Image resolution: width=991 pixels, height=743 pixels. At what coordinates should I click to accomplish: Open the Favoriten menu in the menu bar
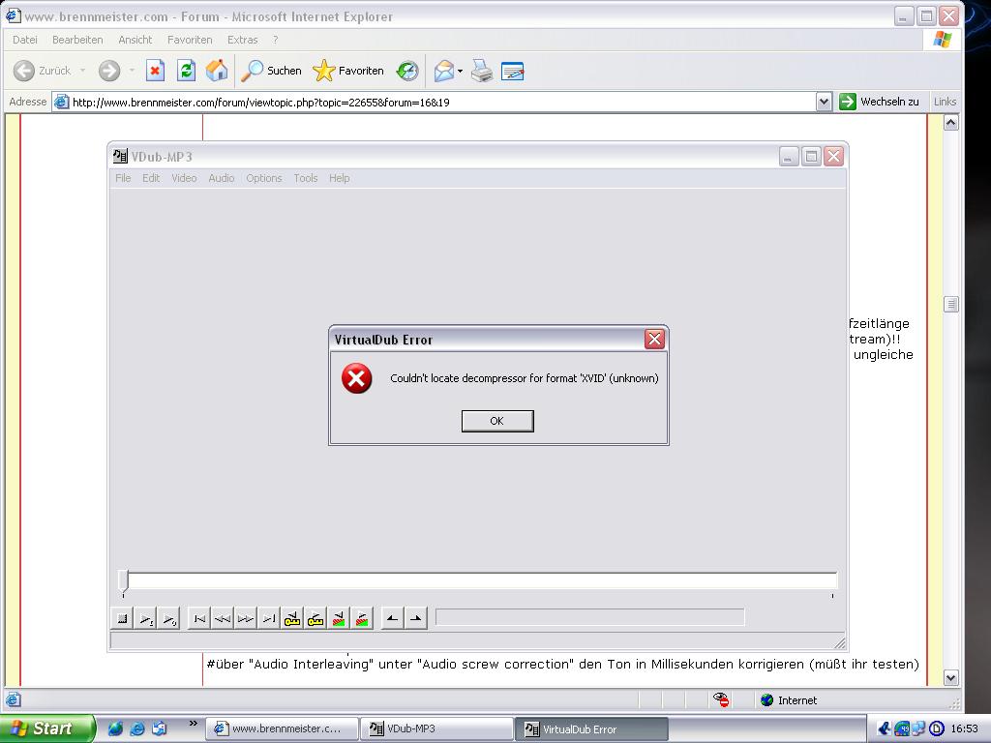pos(190,40)
